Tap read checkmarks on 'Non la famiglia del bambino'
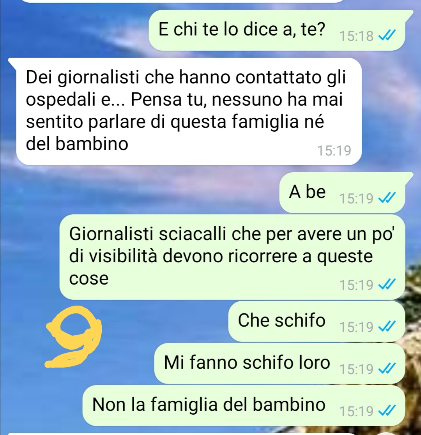Viewport: 421px width, 435px height. [387, 411]
